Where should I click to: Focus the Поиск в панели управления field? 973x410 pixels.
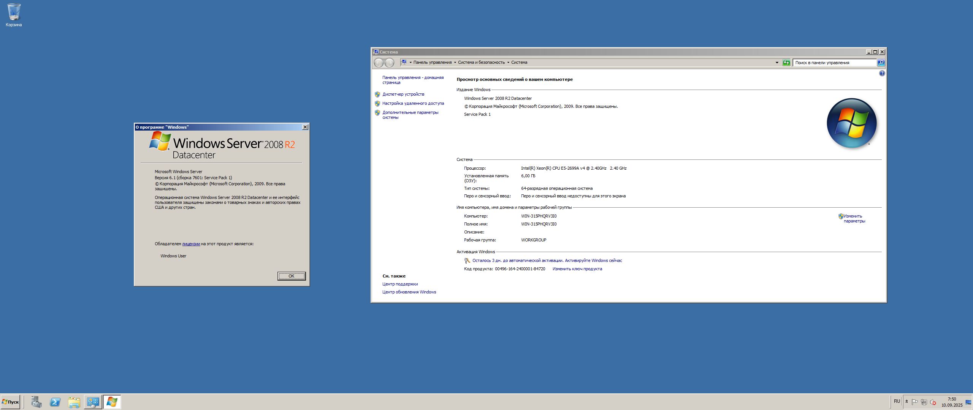[x=835, y=63]
